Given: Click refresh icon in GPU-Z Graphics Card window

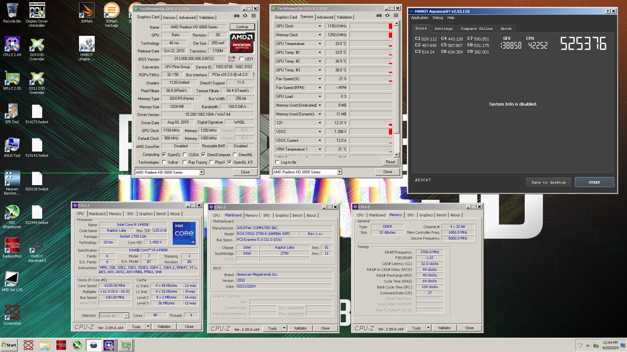Looking at the screenshot, I should coord(245,16).
